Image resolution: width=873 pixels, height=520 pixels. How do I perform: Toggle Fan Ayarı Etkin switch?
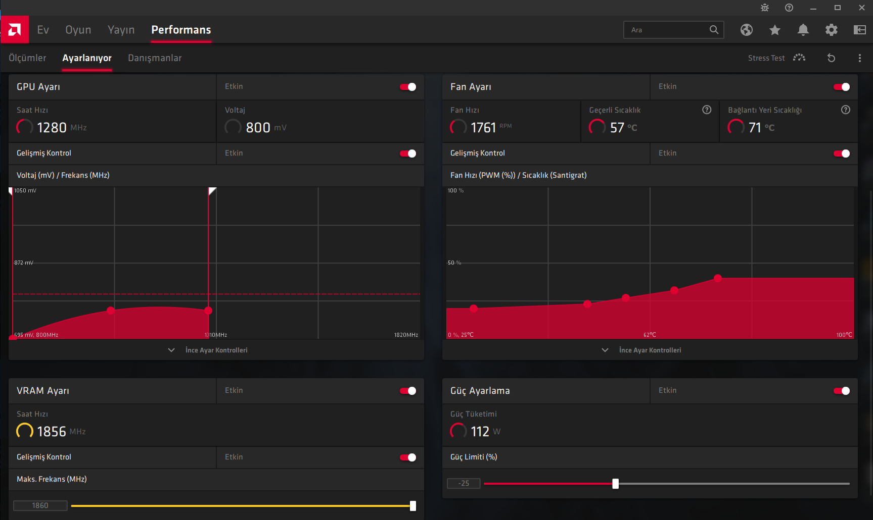(x=842, y=87)
